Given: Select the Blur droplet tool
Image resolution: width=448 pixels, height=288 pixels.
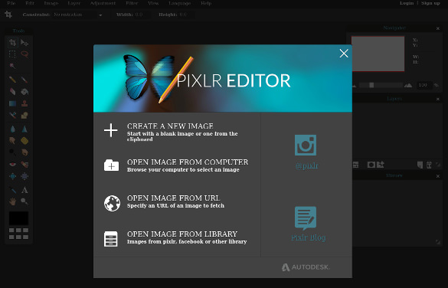Looking at the screenshot, I should (12, 129).
